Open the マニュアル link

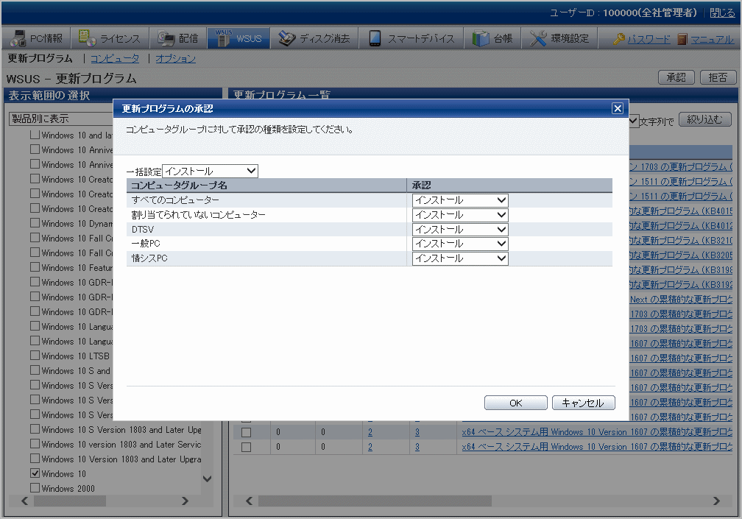pyautogui.click(x=713, y=39)
